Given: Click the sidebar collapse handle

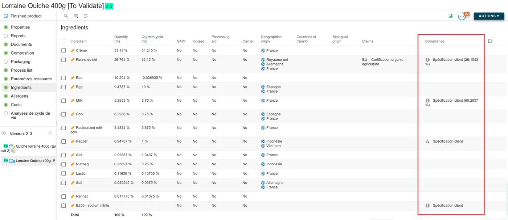Looking at the screenshot, I should 56,124.
